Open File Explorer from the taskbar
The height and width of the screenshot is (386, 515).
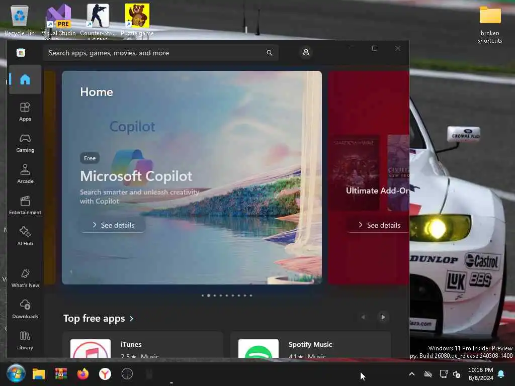pos(38,374)
